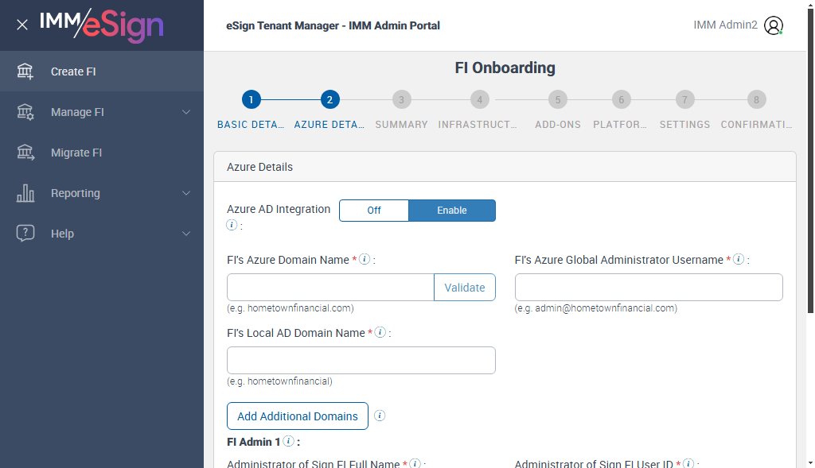Go to step 6 Platform
Screen dimensions: 815x468
[x=621, y=99]
